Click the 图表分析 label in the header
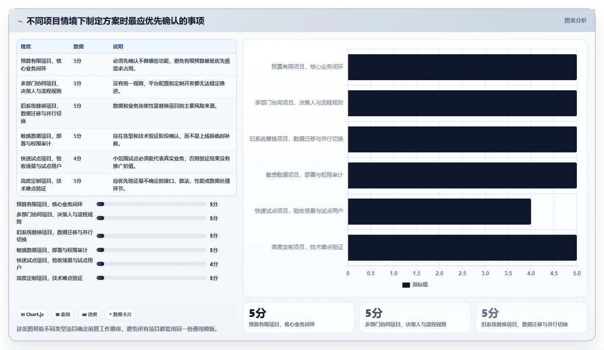The height and width of the screenshot is (350, 604). tap(576, 20)
